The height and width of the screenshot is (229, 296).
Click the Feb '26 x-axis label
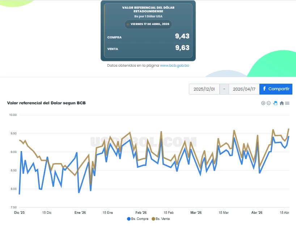point(141,213)
